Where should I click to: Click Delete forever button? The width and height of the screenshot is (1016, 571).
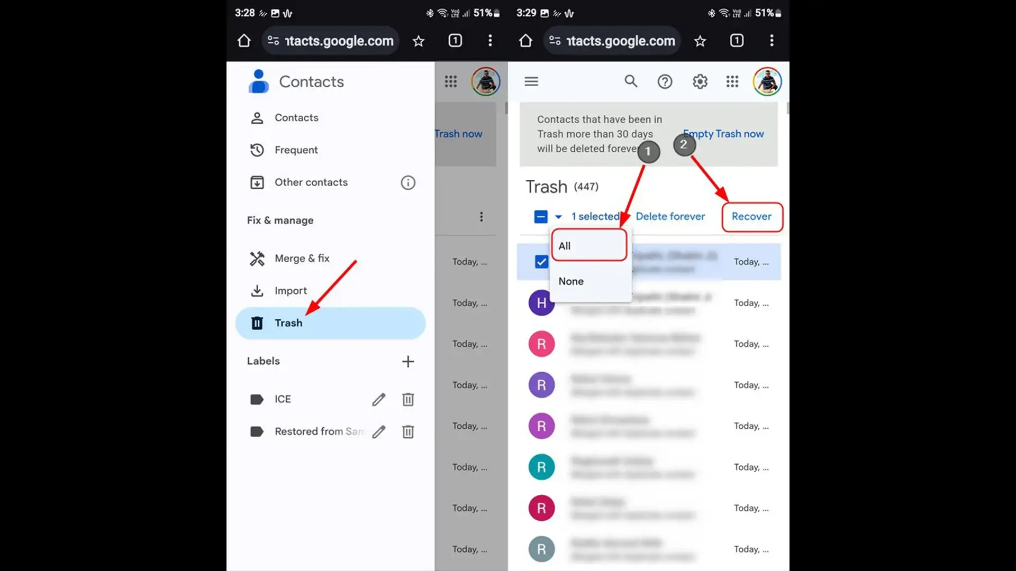click(x=670, y=216)
